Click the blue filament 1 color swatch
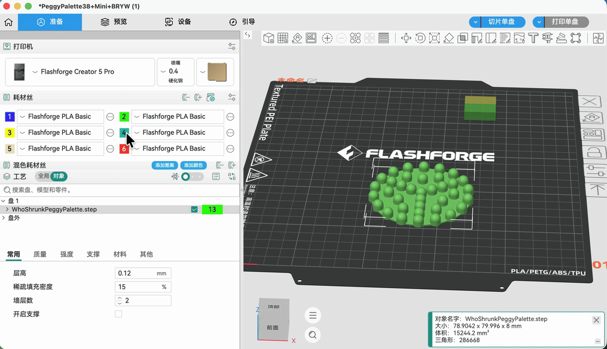Screen dimensions: 607x349 point(9,117)
